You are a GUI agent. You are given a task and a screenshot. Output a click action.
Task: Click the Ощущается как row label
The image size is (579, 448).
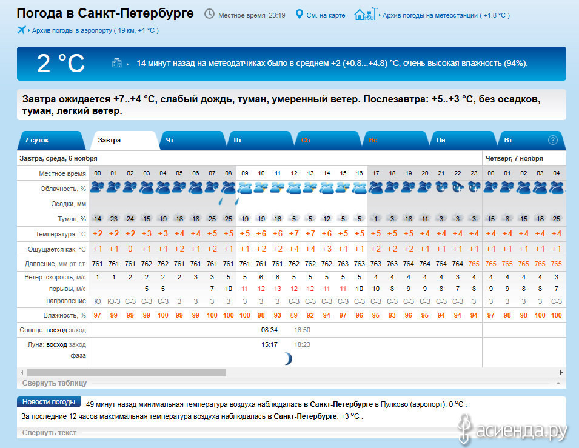pos(56,249)
